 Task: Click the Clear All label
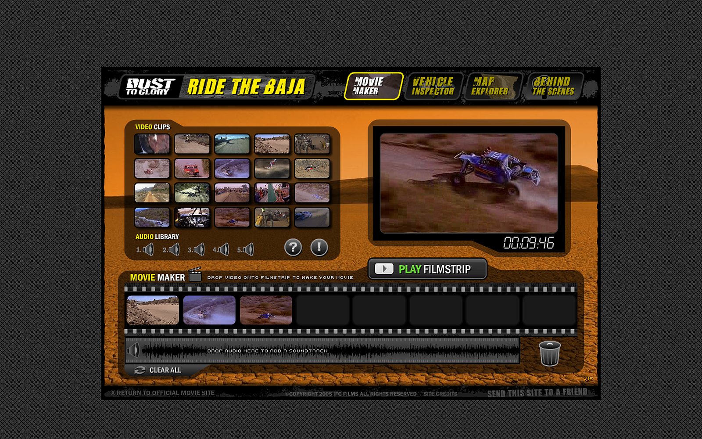click(165, 370)
